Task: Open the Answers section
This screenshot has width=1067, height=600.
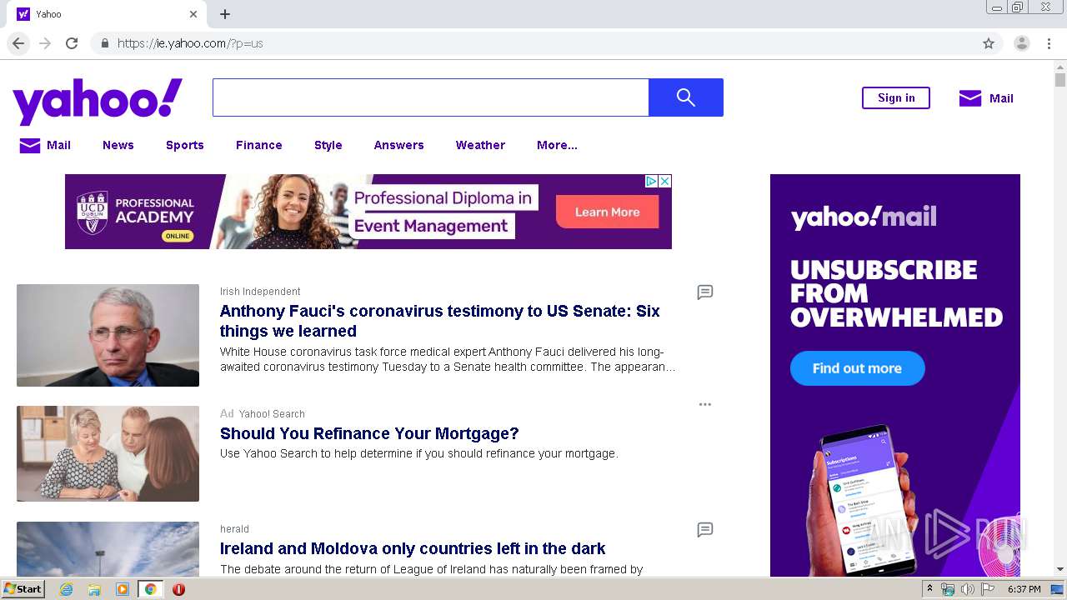Action: click(x=399, y=145)
